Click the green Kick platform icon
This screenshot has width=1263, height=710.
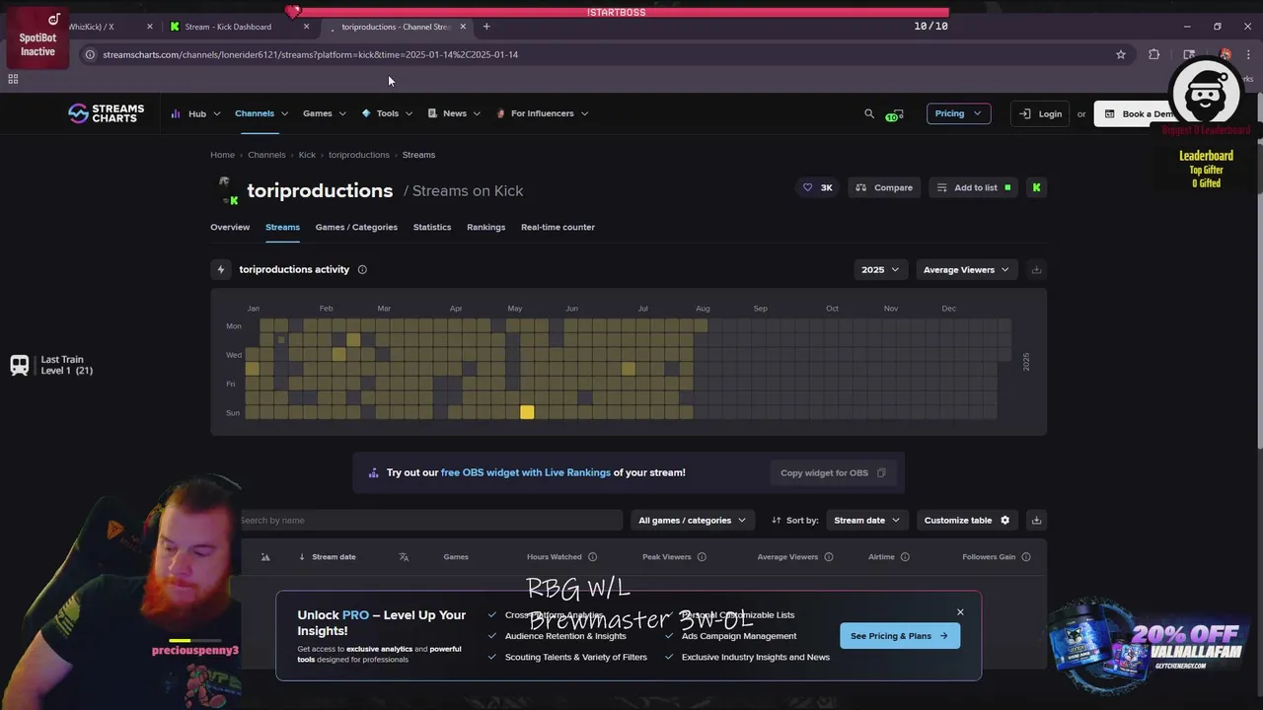(1036, 187)
